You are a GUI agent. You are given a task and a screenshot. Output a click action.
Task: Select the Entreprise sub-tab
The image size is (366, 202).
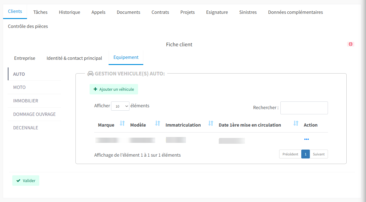25,58
